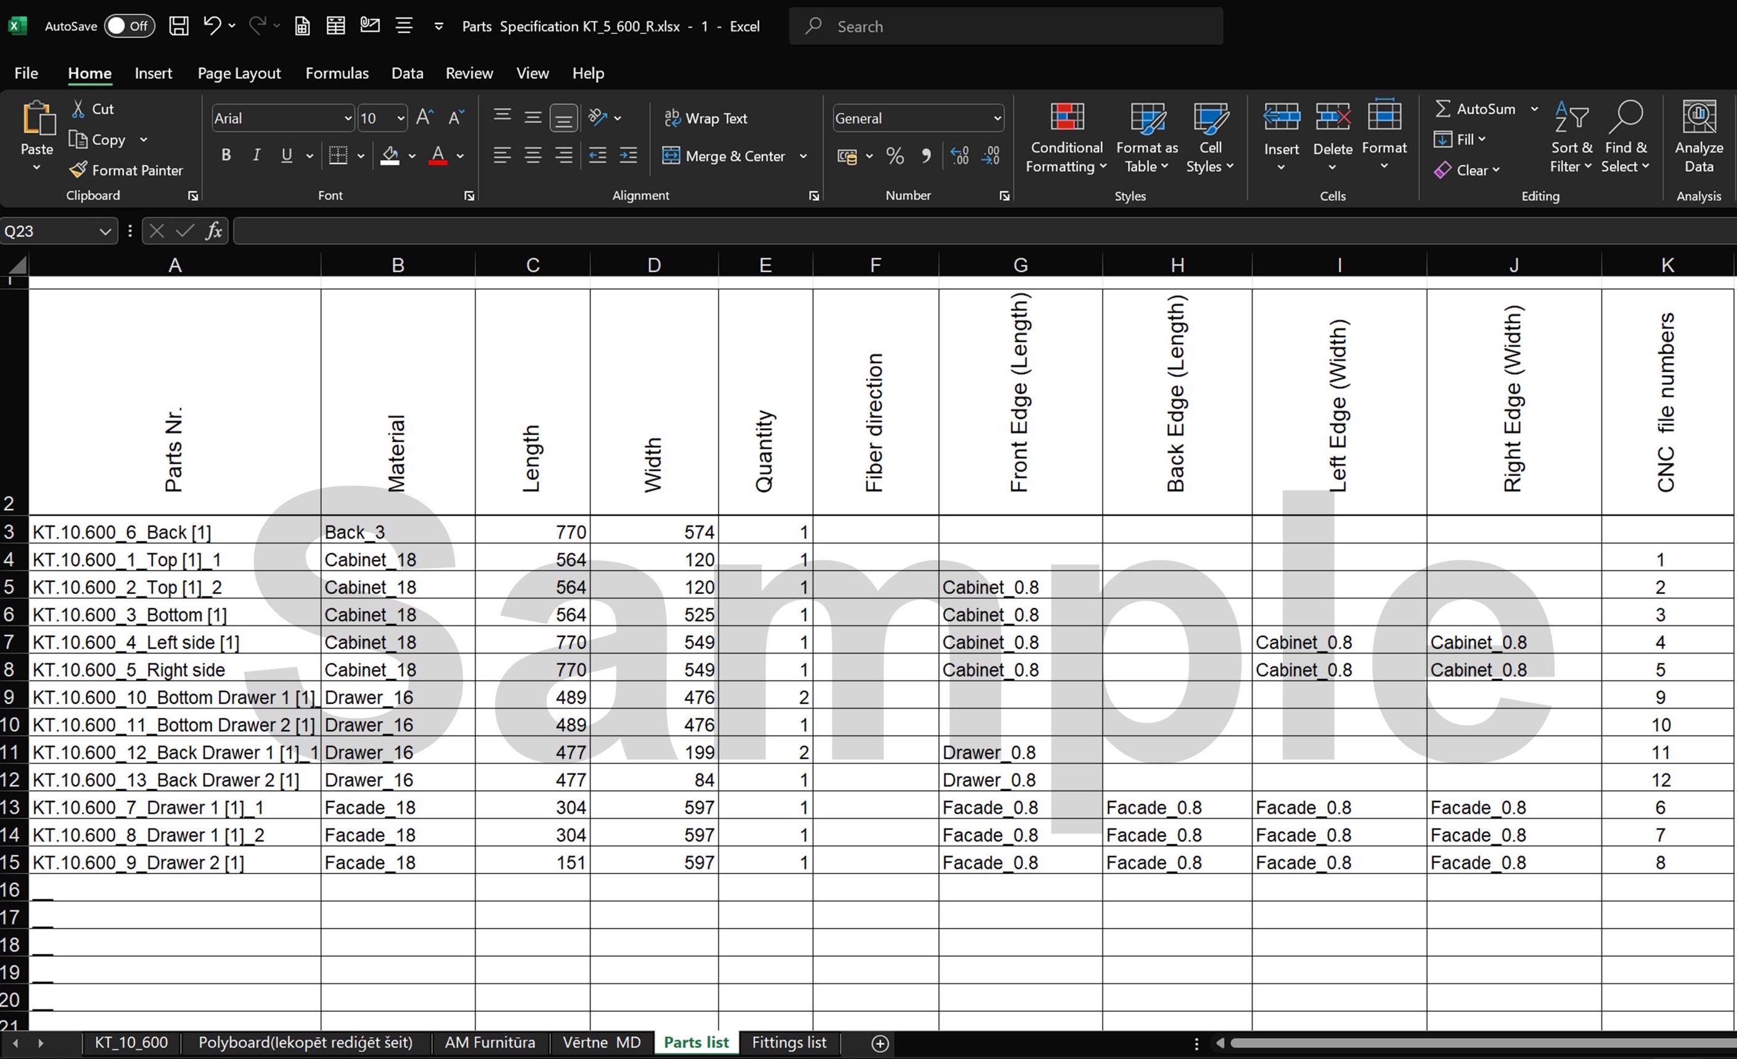Decrease font size with the smaller A icon
The width and height of the screenshot is (1737, 1059).
456,117
